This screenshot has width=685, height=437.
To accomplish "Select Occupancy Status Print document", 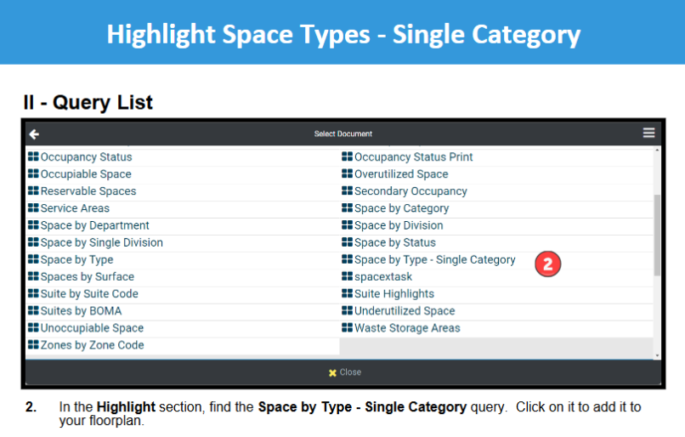I will coord(413,157).
